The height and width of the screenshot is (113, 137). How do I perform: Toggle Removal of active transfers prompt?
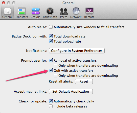pyautogui.click(x=51, y=60)
